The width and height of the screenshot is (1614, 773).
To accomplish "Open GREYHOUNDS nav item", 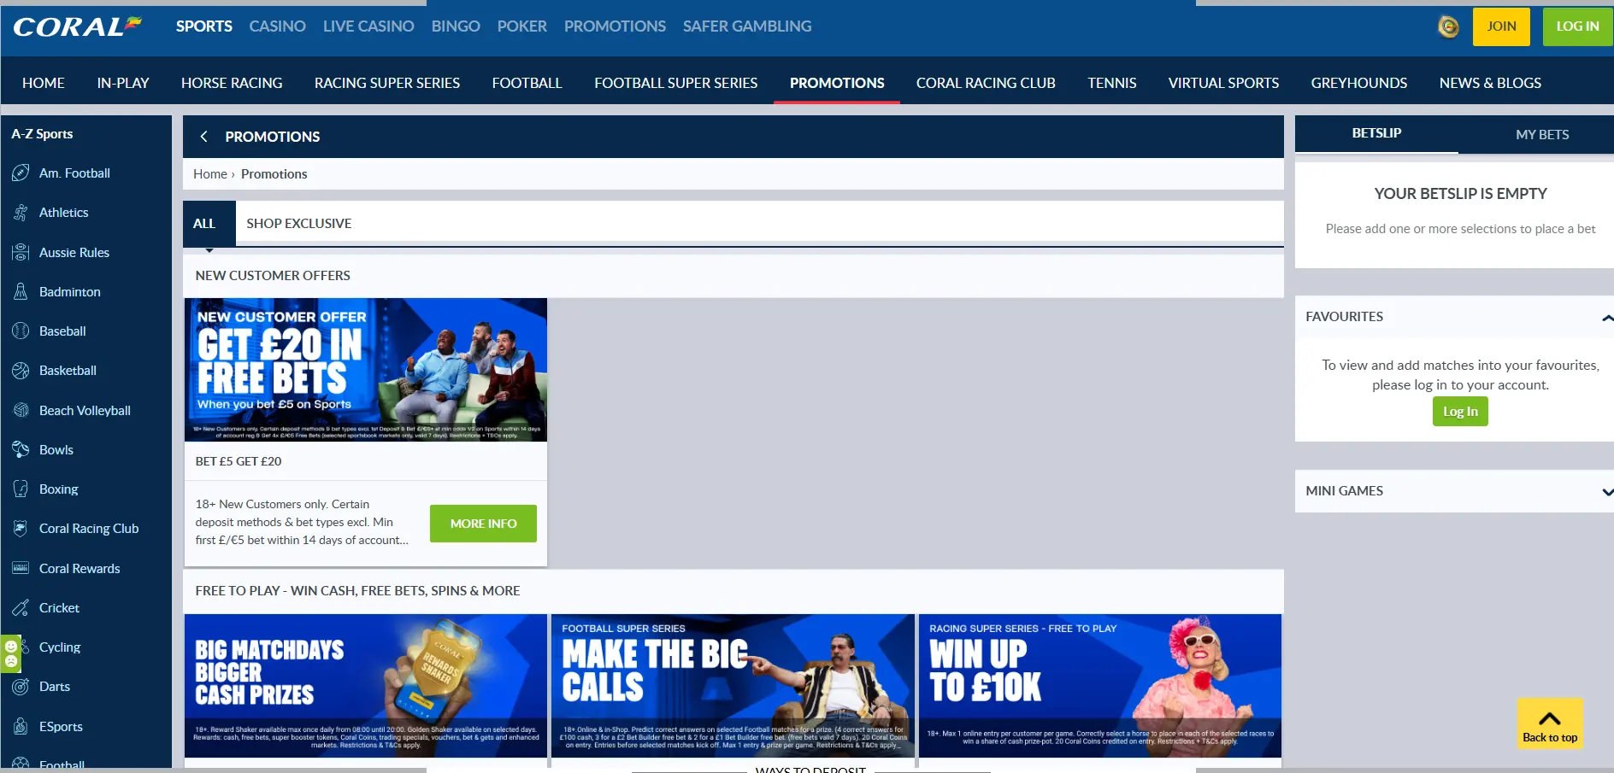I will tap(1358, 83).
